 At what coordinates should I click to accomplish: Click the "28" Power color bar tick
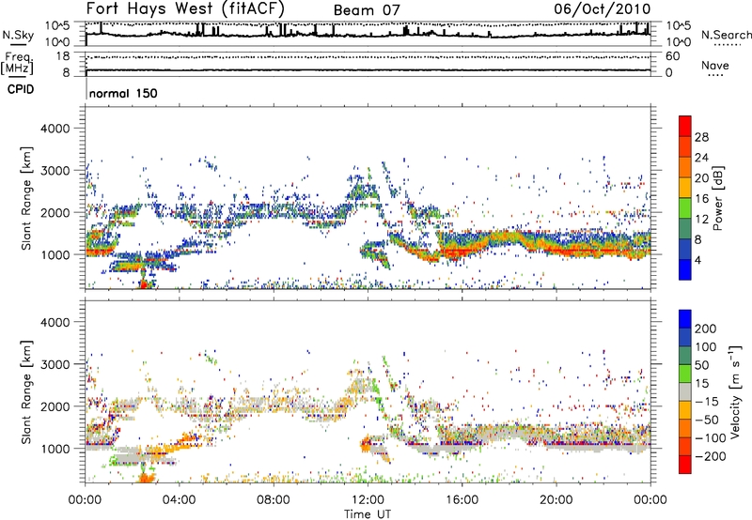[701, 137]
